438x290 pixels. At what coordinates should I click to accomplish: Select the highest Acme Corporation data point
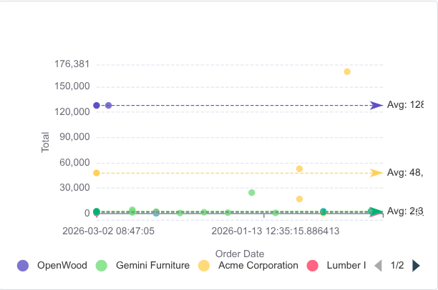347,71
